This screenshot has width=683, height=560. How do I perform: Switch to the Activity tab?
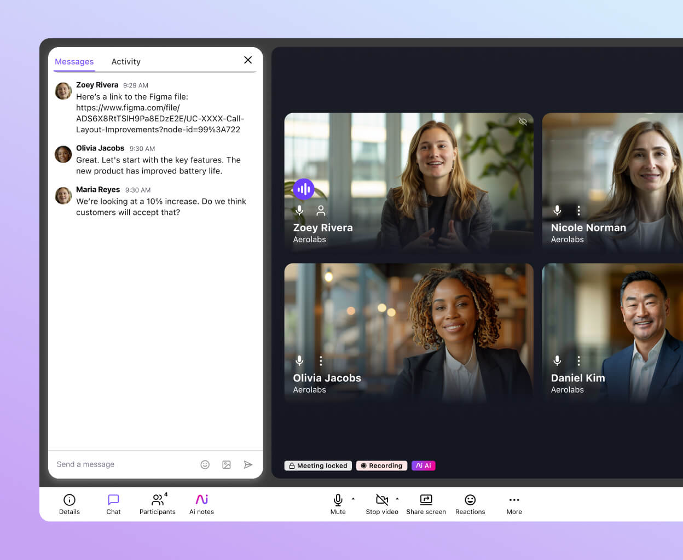126,62
